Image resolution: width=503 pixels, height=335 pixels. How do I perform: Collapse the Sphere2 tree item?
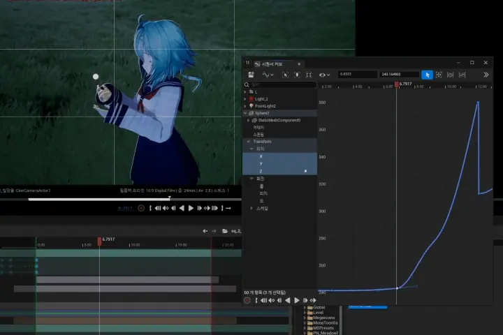(245, 113)
